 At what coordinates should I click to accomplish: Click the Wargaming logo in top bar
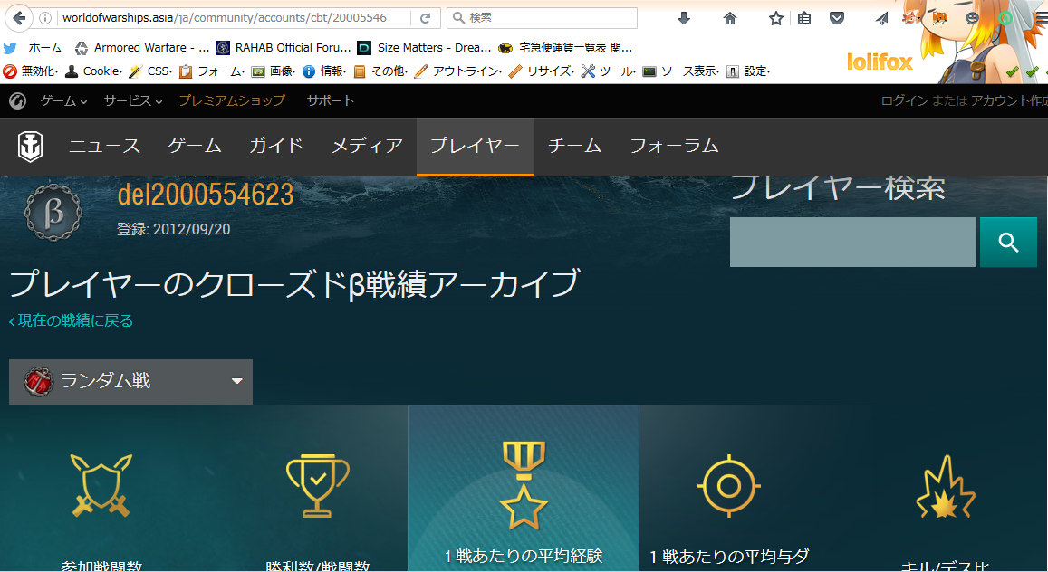[18, 100]
